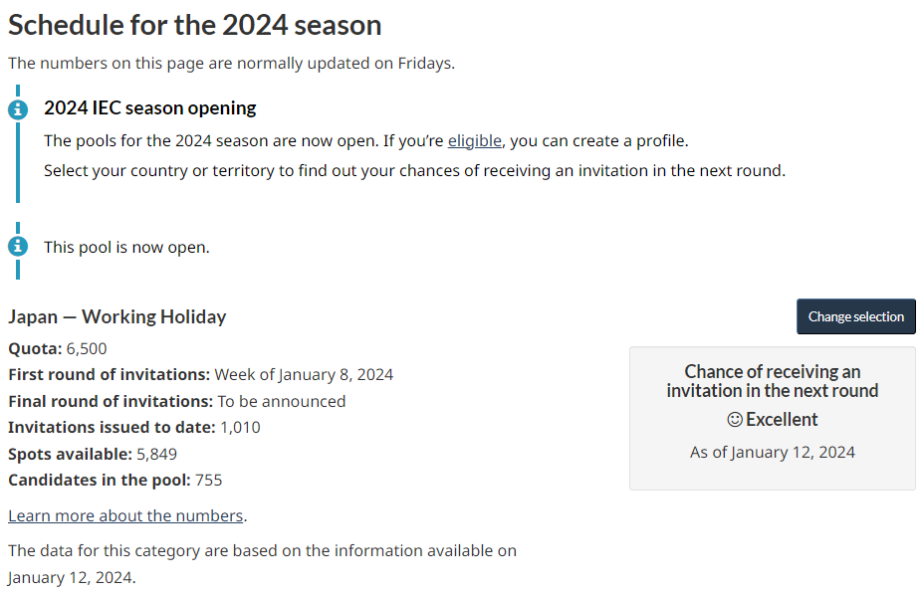924x594 pixels.
Task: Click the '2024 IEC season opening' heading
Action: tap(150, 108)
